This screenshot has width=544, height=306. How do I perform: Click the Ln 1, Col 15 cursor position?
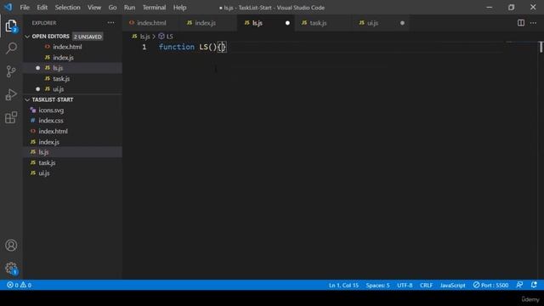343,286
